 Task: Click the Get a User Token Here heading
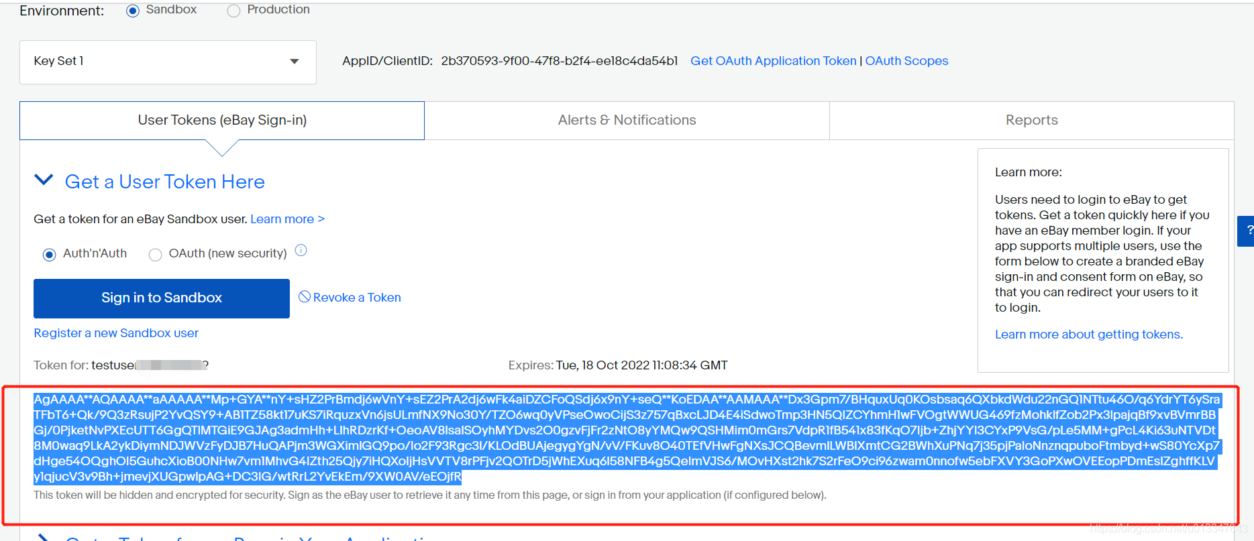(x=165, y=182)
